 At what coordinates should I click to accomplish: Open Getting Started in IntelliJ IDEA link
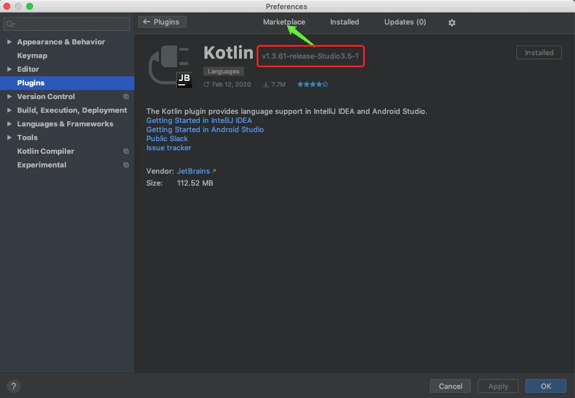tap(199, 120)
